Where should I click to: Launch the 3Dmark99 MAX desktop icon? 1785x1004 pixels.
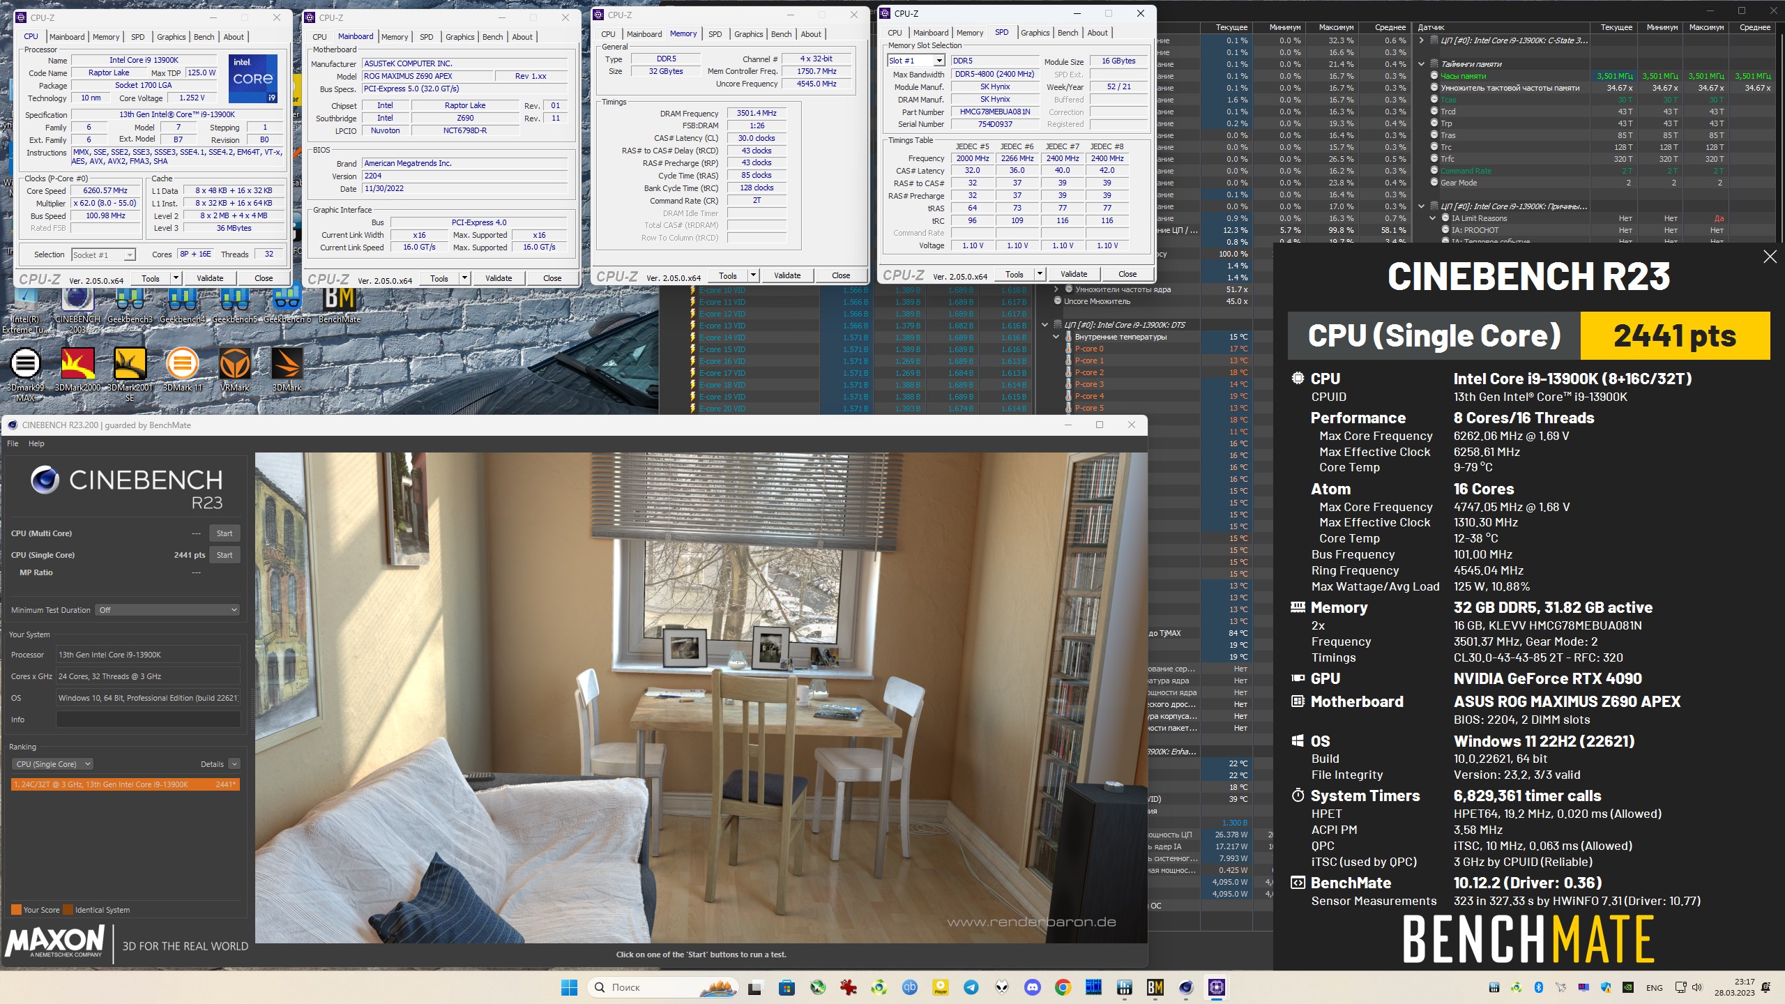click(25, 374)
